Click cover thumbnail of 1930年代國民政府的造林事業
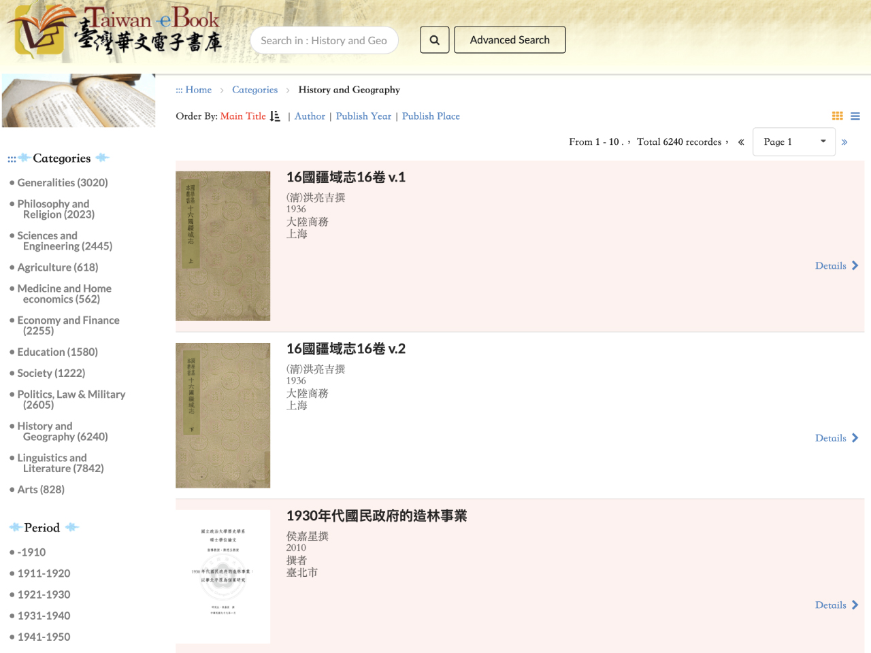 pos(223,577)
